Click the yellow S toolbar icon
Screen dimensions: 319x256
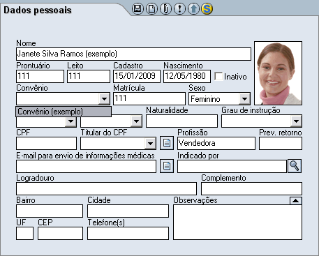pos(207,9)
